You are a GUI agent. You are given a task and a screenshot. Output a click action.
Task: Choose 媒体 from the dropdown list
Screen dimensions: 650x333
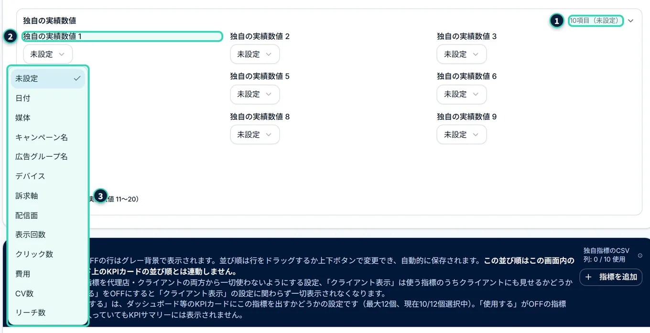coord(48,118)
